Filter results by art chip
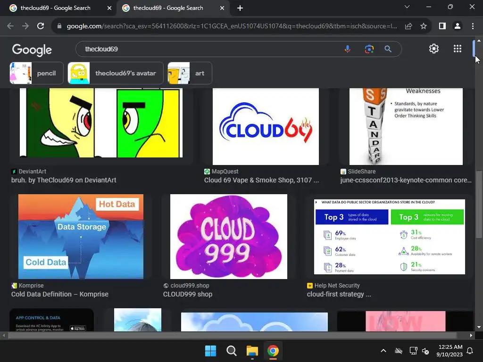Viewport: 483px width, 362px height. [x=190, y=73]
